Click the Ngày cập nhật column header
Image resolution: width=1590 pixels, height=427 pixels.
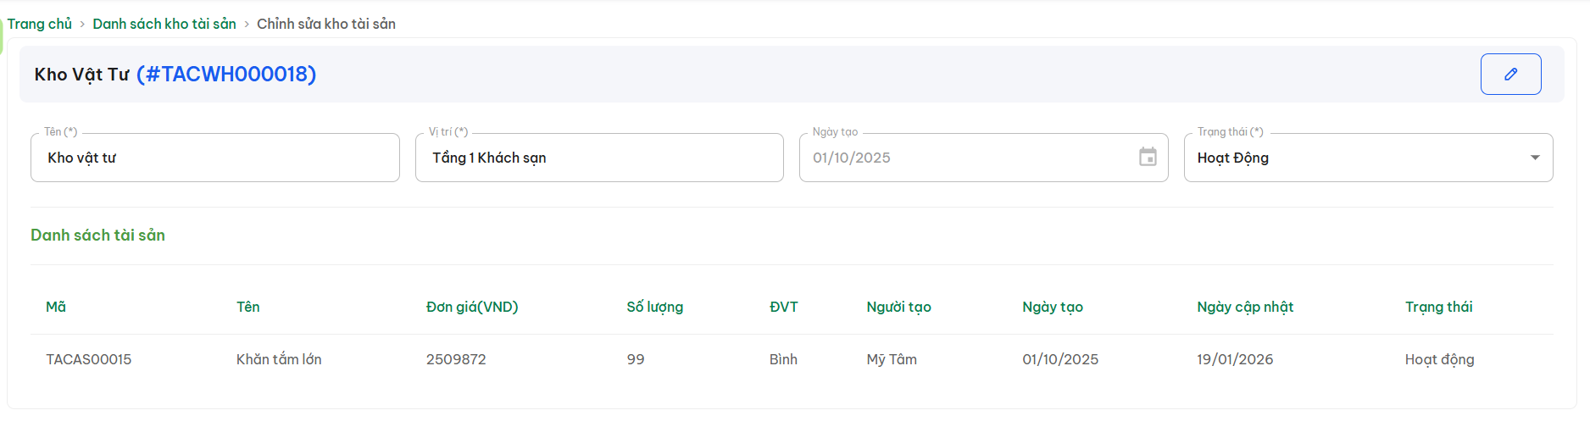(1245, 307)
